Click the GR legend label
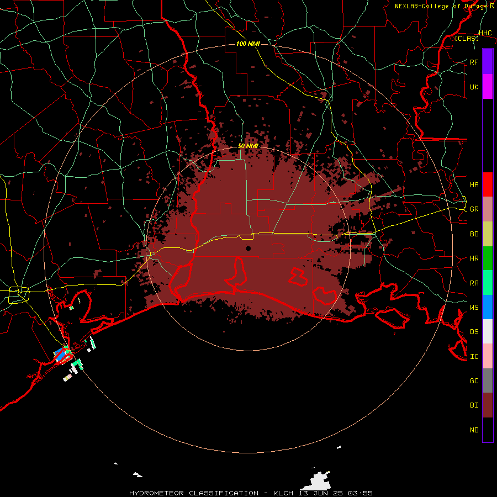The height and width of the screenshot is (497, 497). click(474, 209)
